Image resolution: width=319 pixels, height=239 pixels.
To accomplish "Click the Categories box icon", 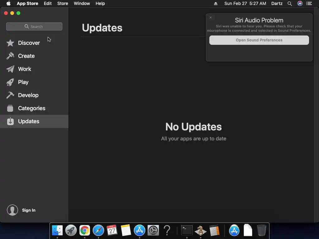I will [x=10, y=108].
